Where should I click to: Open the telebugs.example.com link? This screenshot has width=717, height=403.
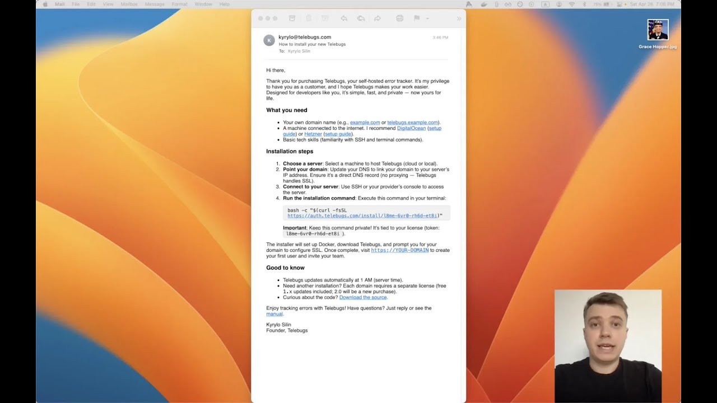click(413, 123)
